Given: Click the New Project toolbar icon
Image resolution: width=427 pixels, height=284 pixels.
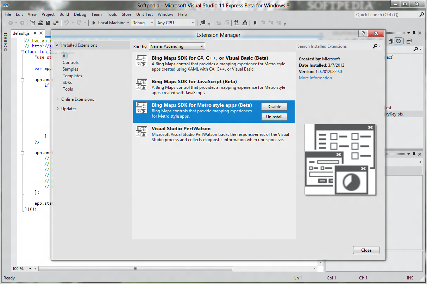Looking at the screenshot, I should 33,23.
